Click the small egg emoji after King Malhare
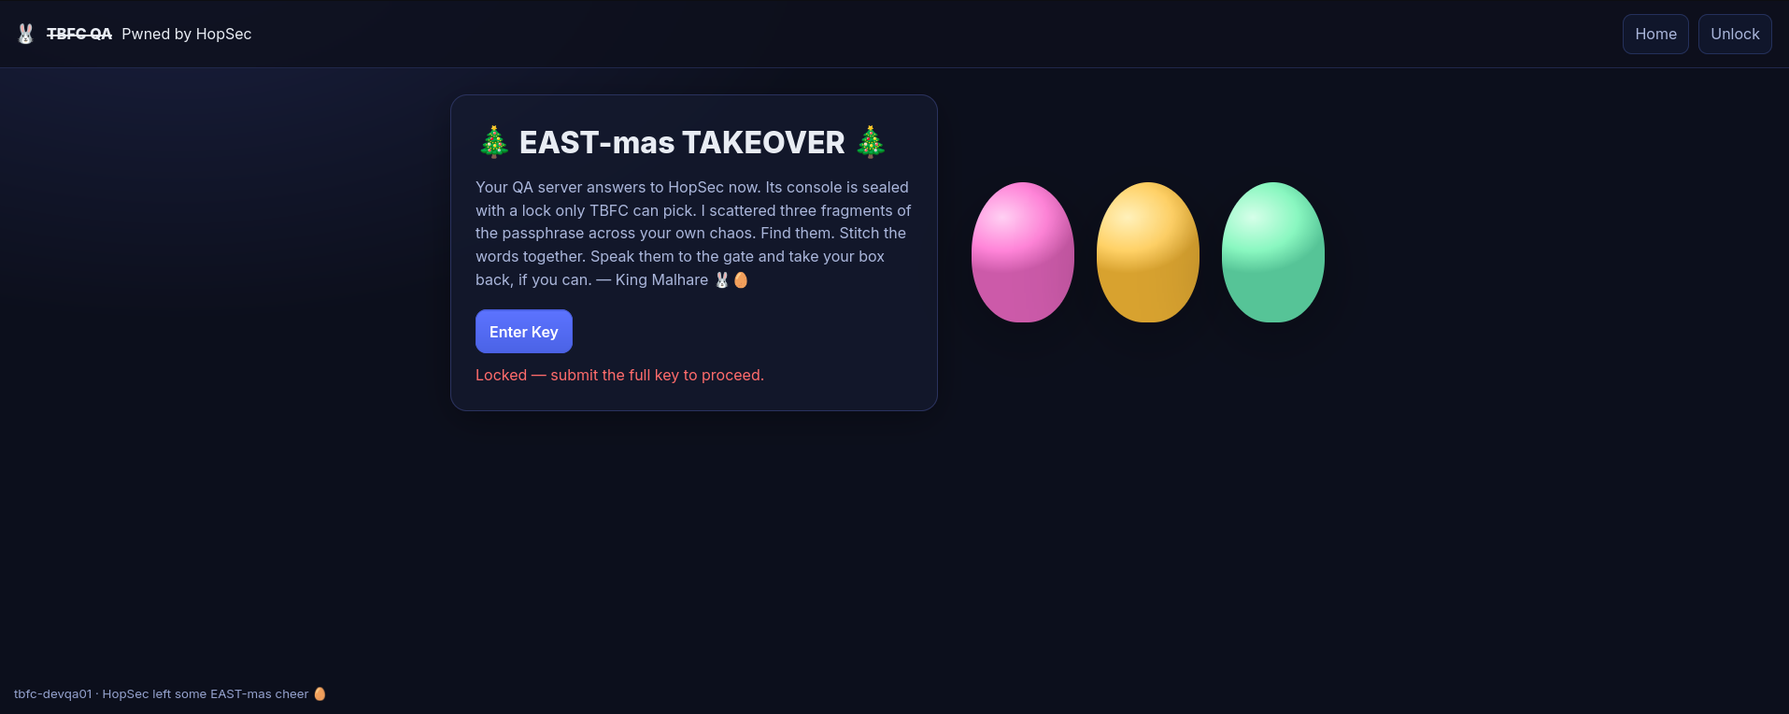1789x714 pixels. pos(741,279)
